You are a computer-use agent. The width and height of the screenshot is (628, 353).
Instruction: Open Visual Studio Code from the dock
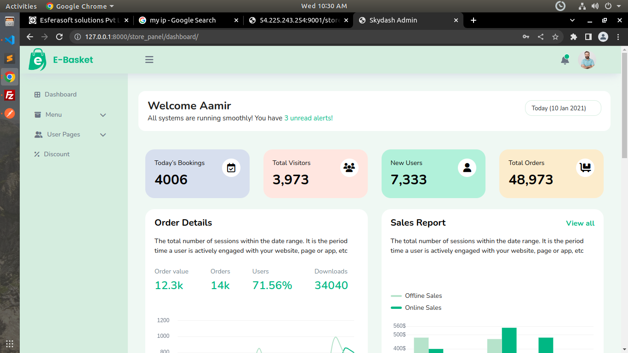[10, 40]
